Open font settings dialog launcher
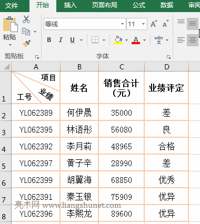200x224 pixels. point(168,57)
